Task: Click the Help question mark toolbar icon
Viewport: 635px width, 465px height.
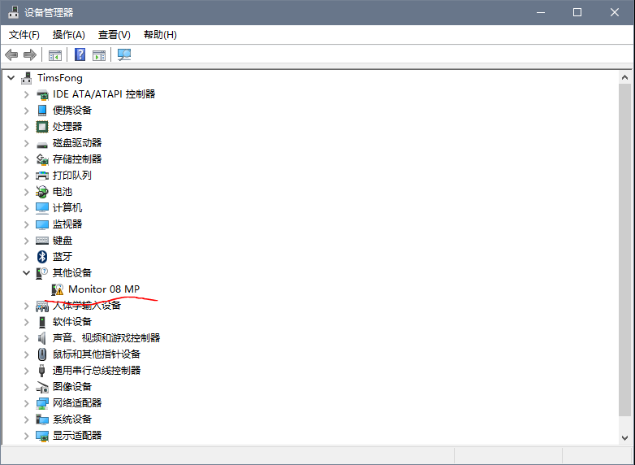Action: coord(80,54)
